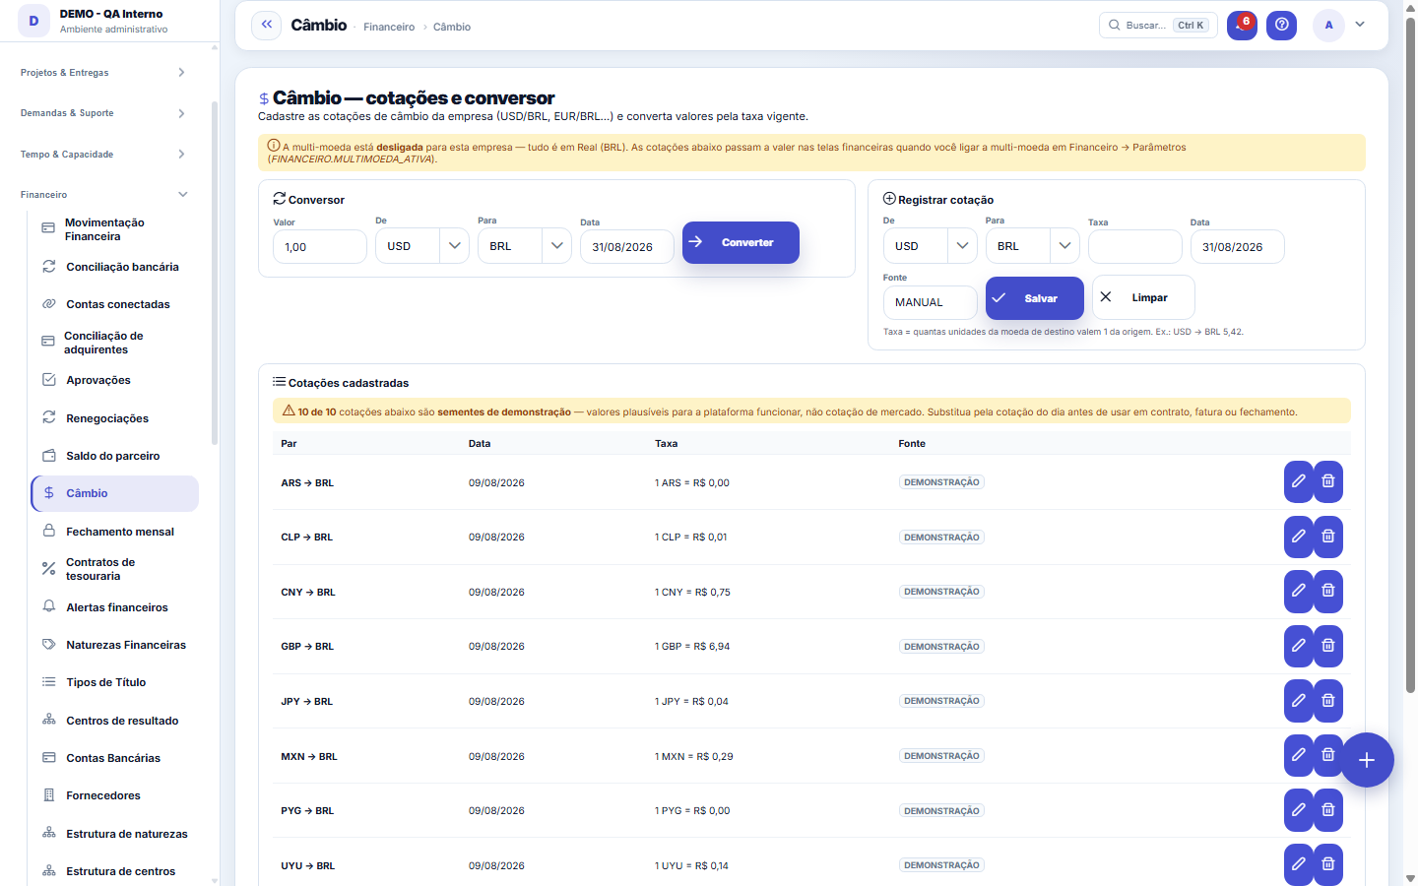
Task: Click the Buscar search box
Action: click(1158, 26)
